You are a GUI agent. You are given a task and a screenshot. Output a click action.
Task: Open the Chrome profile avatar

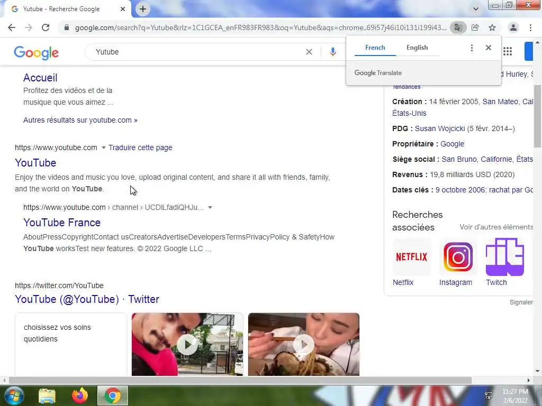[513, 27]
